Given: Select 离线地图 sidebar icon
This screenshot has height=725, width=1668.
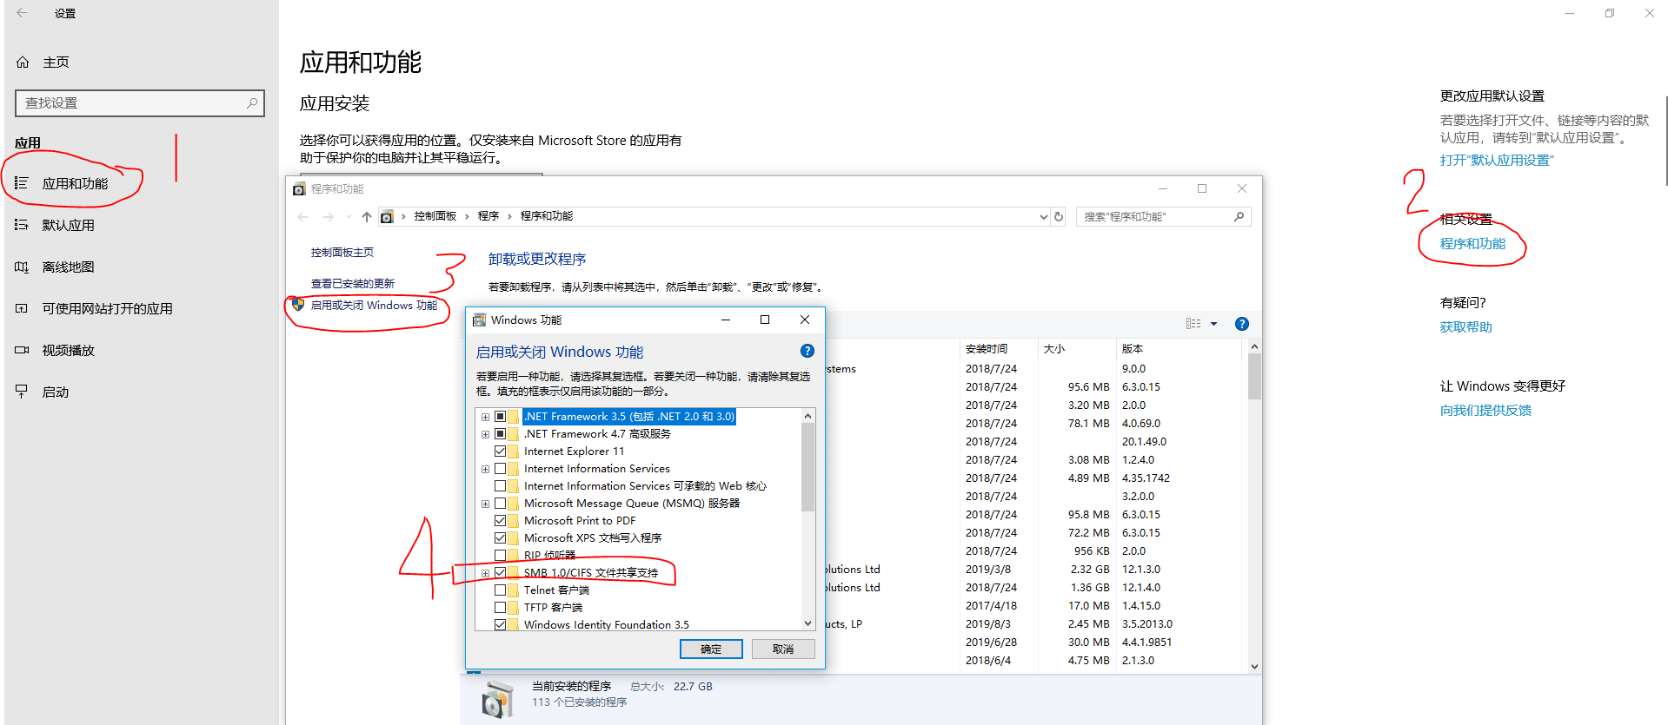Looking at the screenshot, I should pyautogui.click(x=22, y=267).
